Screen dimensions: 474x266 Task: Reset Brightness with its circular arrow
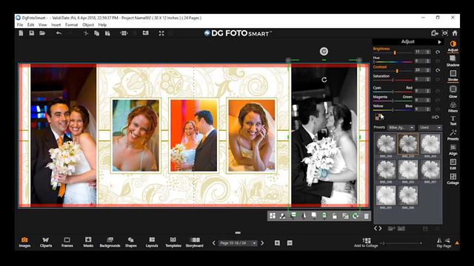[x=438, y=52]
